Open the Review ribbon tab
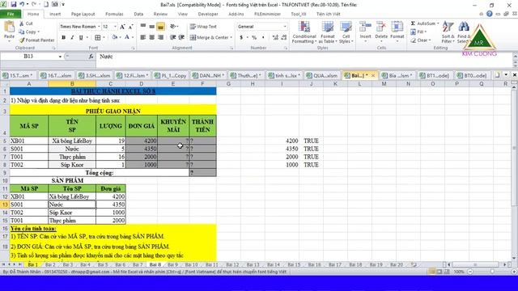Screen dimensions: 518x291 pos(160,15)
